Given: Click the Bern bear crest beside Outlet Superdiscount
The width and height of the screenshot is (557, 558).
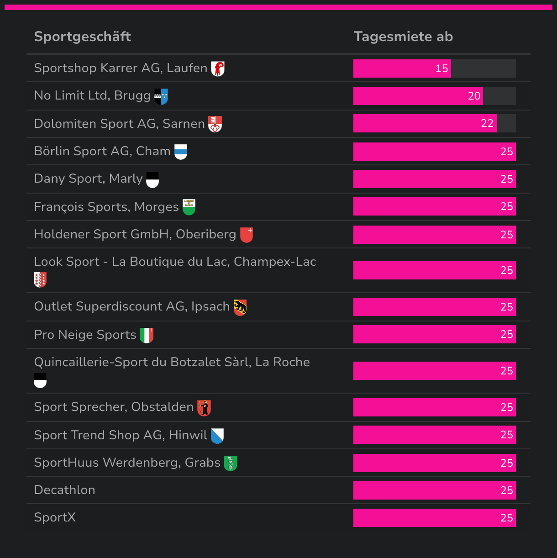Looking at the screenshot, I should click(240, 307).
